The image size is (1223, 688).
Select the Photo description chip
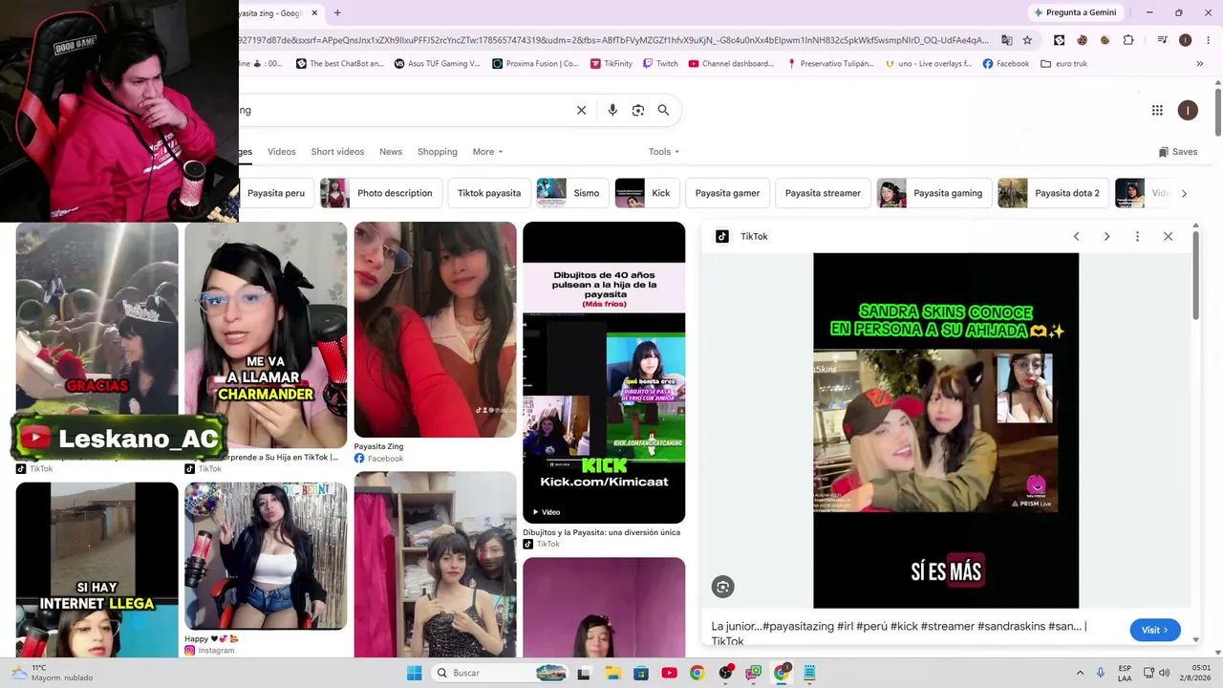(x=381, y=193)
